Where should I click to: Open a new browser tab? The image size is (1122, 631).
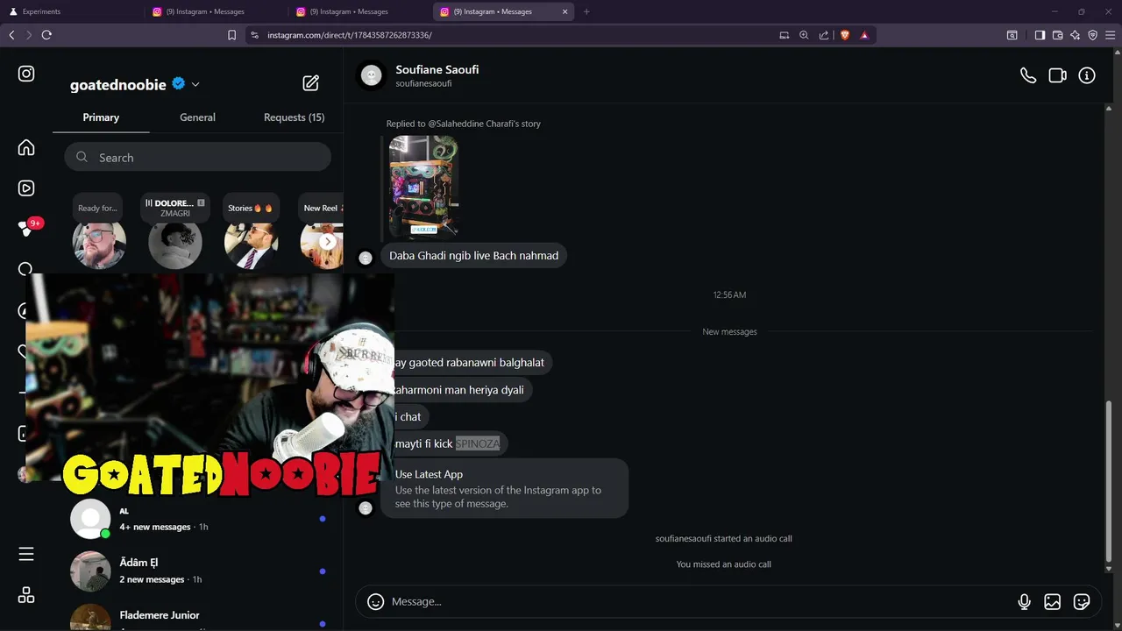coord(586,11)
